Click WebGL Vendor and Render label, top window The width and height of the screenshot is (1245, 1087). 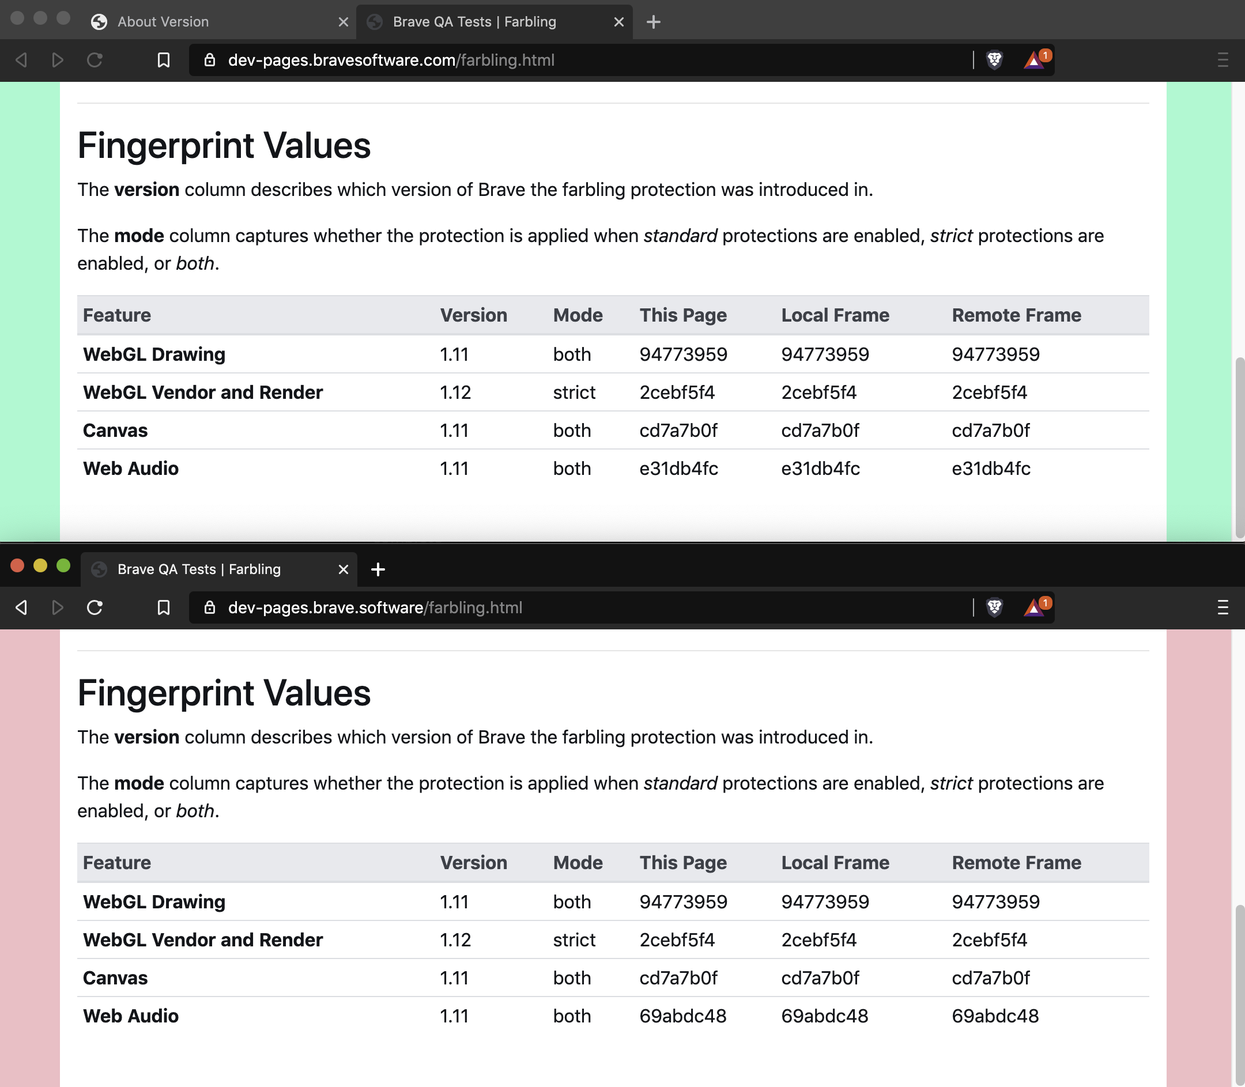click(203, 392)
